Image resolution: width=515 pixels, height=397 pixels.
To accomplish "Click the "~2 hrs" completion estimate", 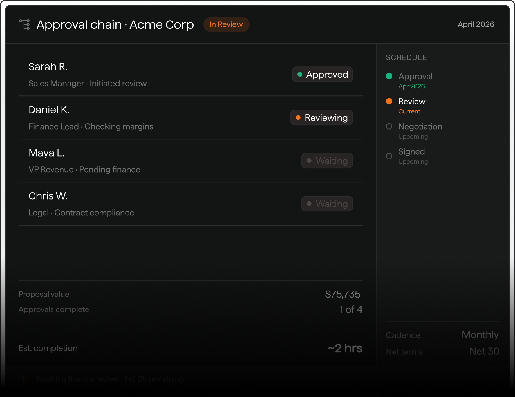I will click(x=345, y=348).
